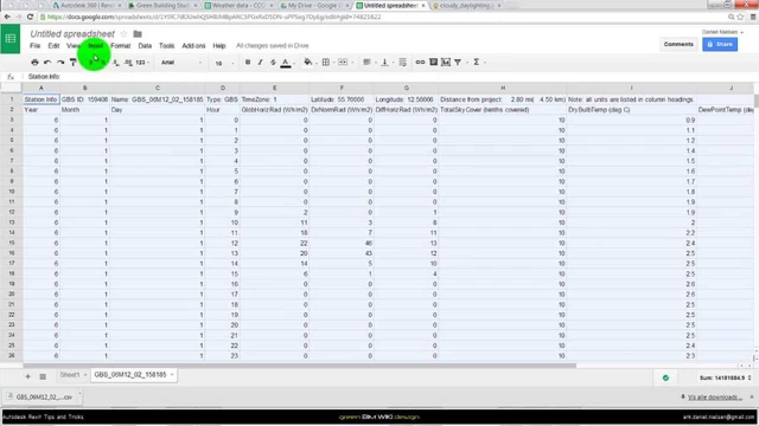This screenshot has width=759, height=426.
Task: Add a new sheet with plus
Action: 28,376
